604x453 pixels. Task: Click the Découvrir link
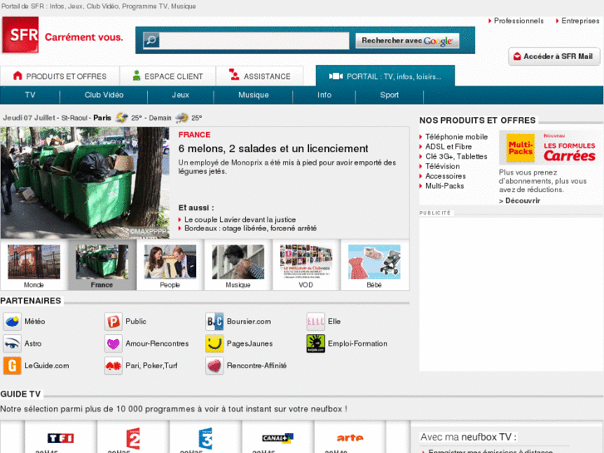point(519,200)
